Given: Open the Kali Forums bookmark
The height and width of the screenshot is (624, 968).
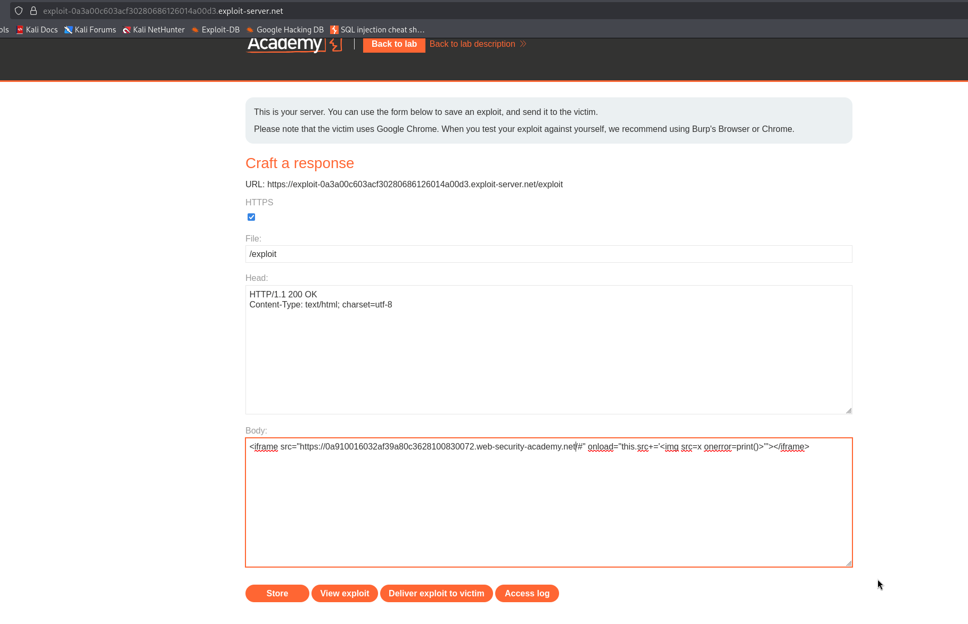Looking at the screenshot, I should pyautogui.click(x=90, y=30).
